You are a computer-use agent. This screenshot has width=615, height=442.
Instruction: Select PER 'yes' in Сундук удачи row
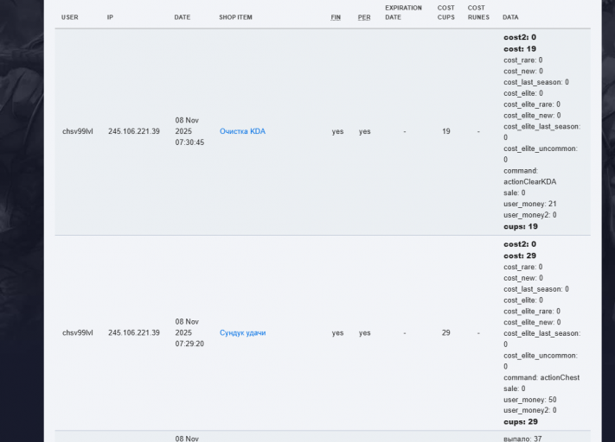click(365, 332)
